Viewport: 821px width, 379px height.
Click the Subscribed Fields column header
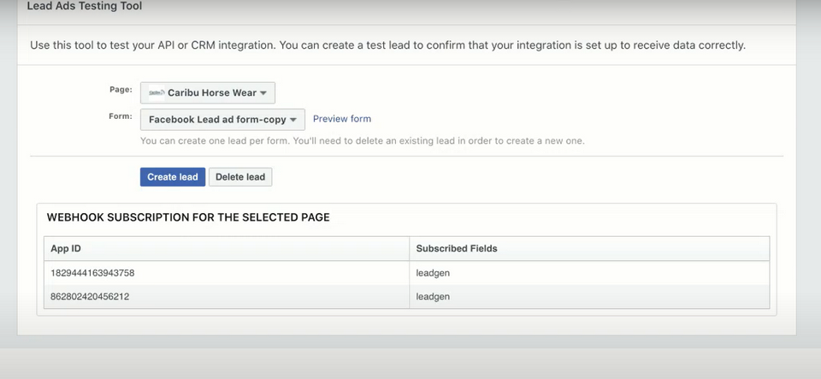[457, 248]
